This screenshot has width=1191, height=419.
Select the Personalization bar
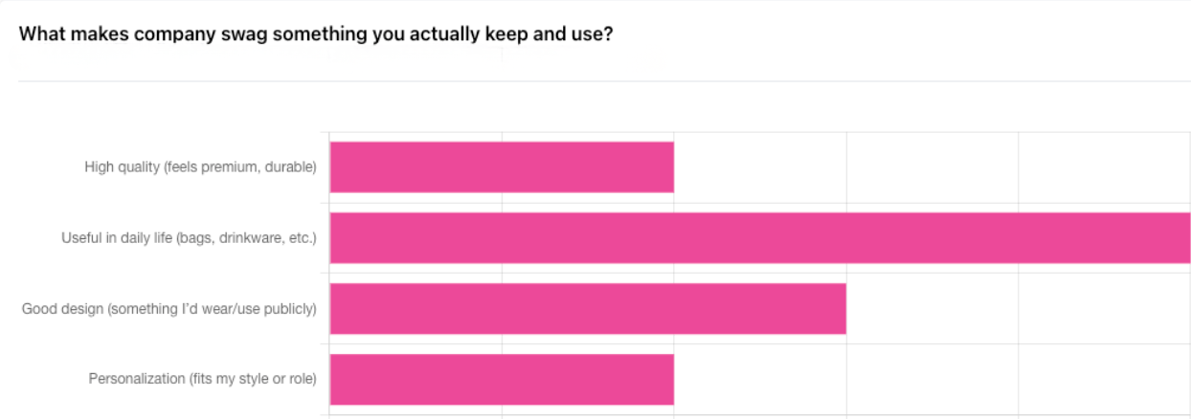coord(502,380)
